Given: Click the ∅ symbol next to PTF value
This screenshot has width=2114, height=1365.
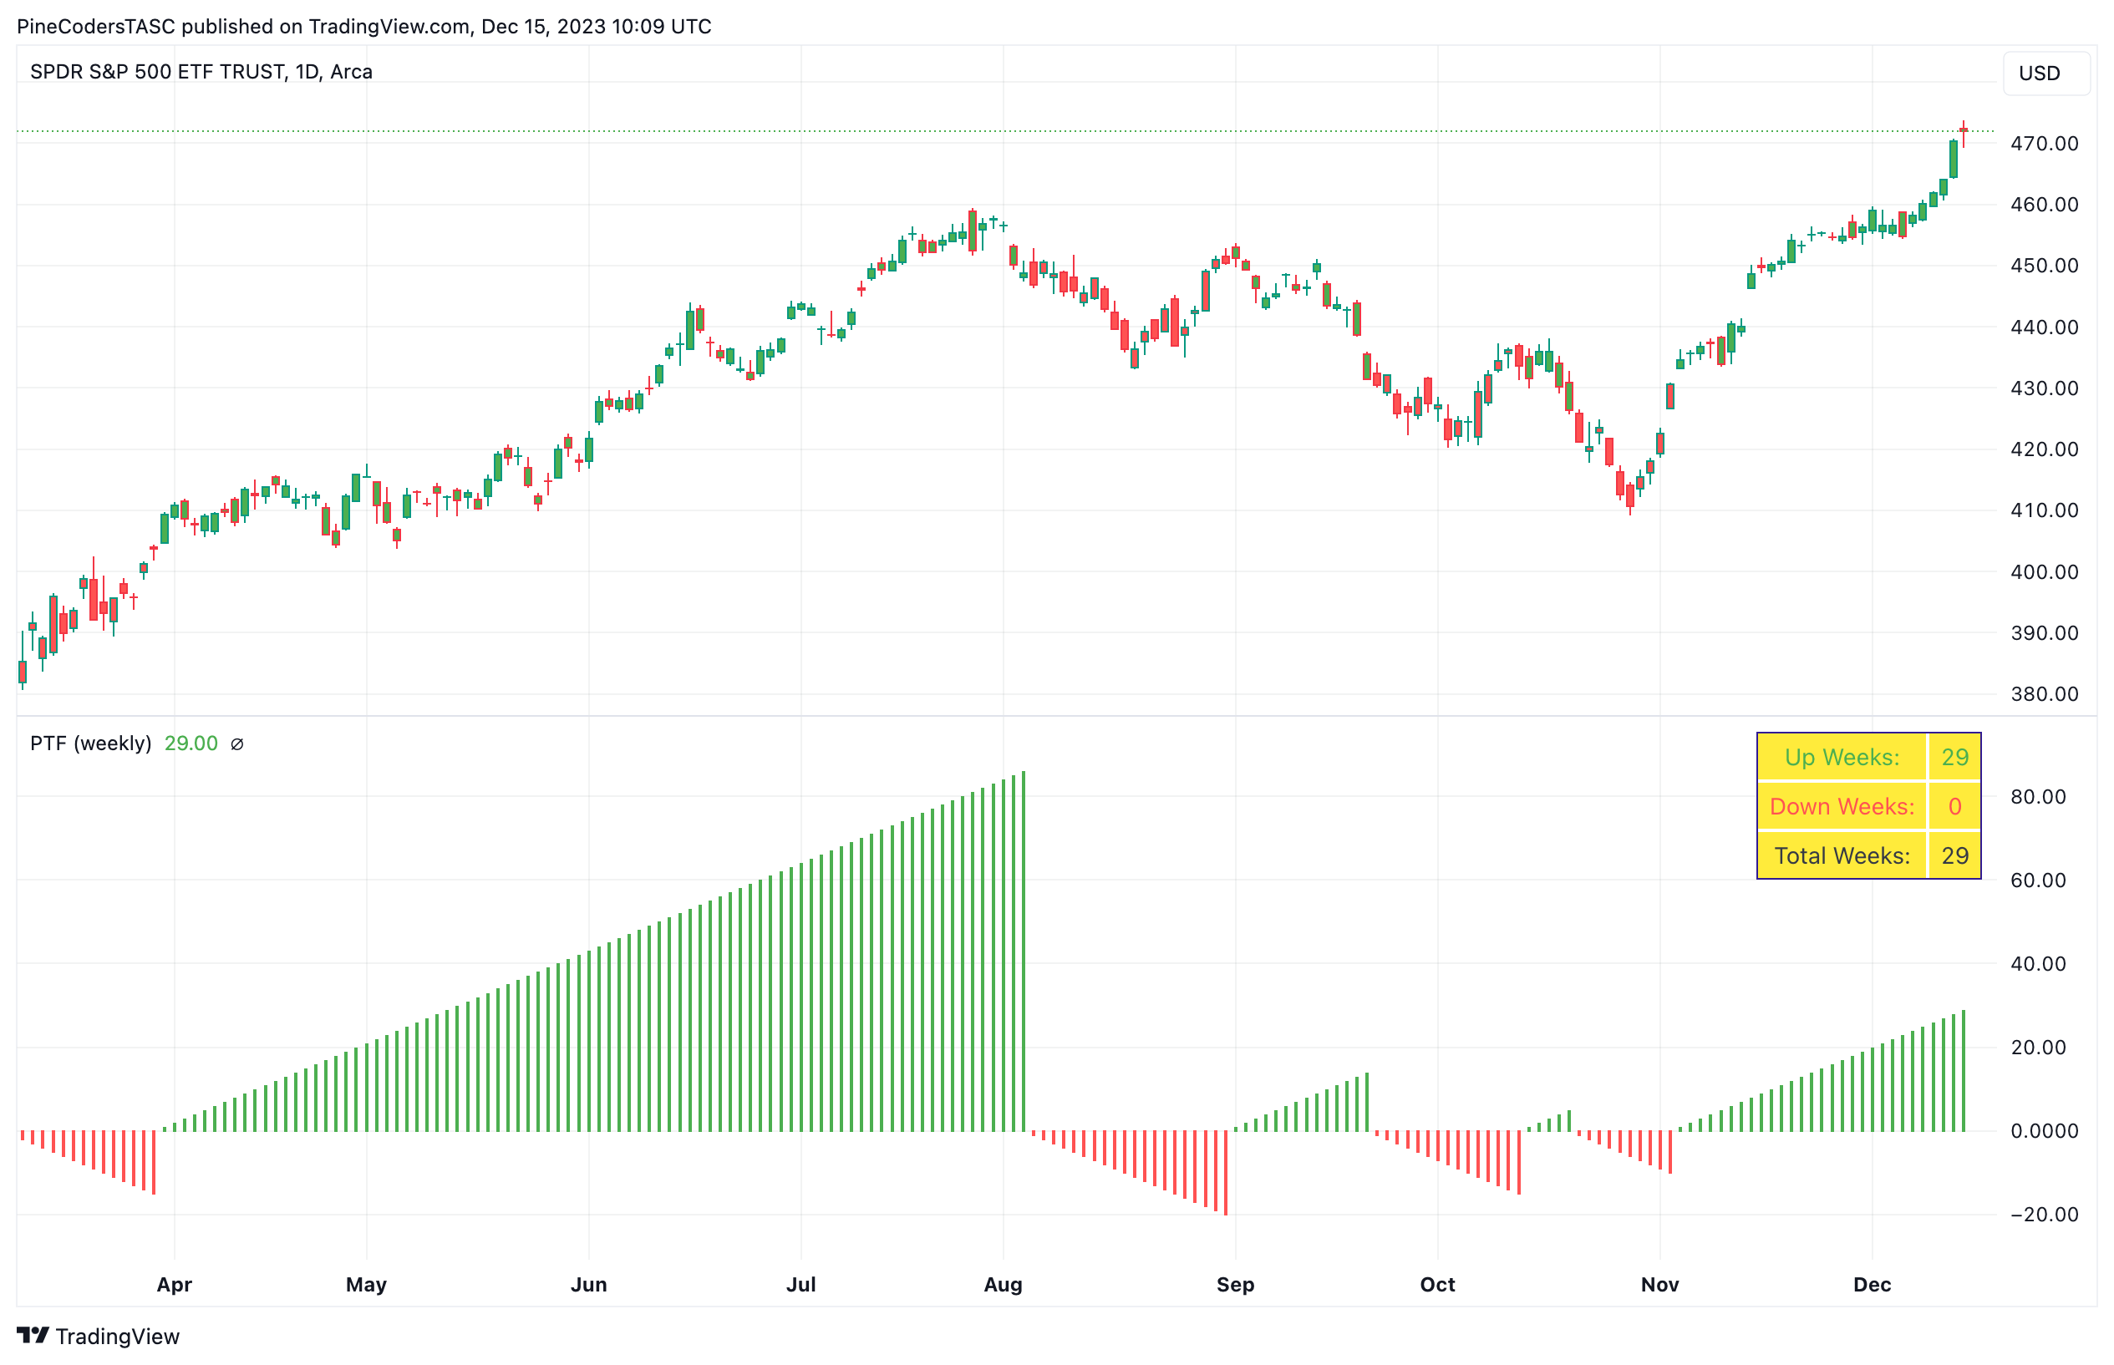Looking at the screenshot, I should (236, 743).
